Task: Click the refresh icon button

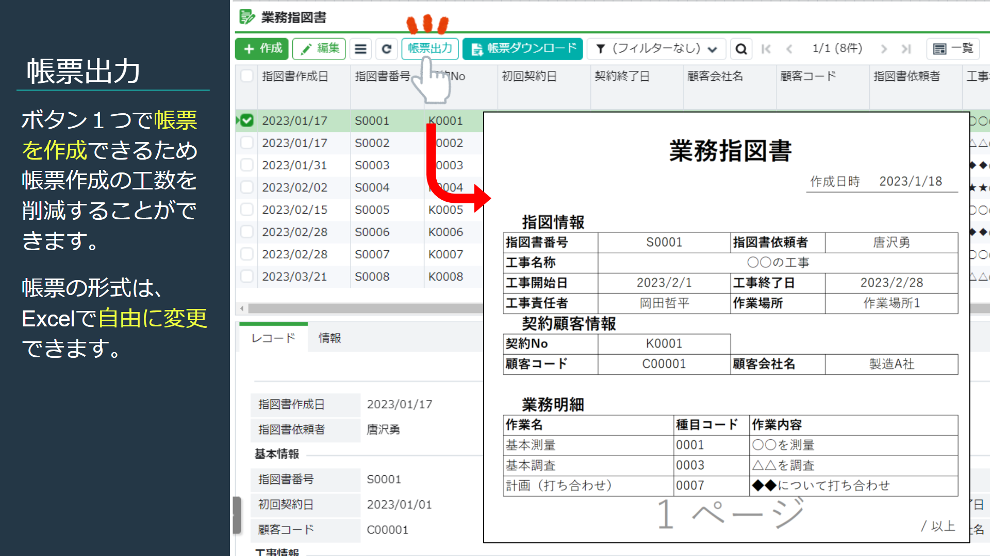Action: click(386, 49)
